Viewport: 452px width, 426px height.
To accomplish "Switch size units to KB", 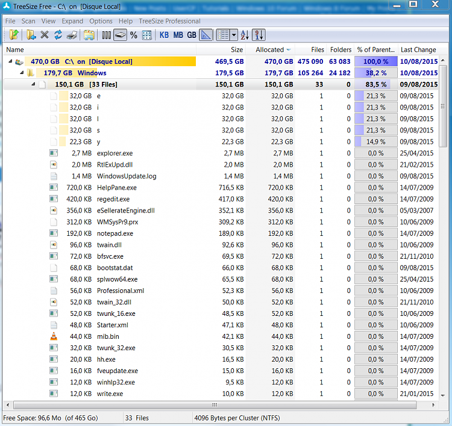I will click(164, 35).
